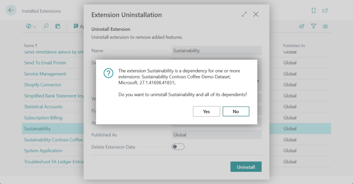353x184 pixels.
Task: Switch layout with the list view icon
Action: pyautogui.click(x=325, y=26)
